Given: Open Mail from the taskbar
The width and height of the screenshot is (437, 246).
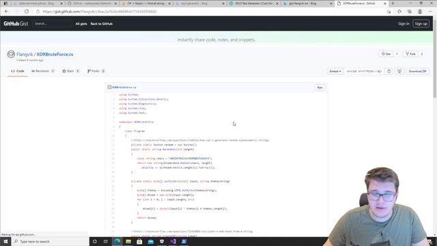Looking at the screenshot, I should coord(151,241).
